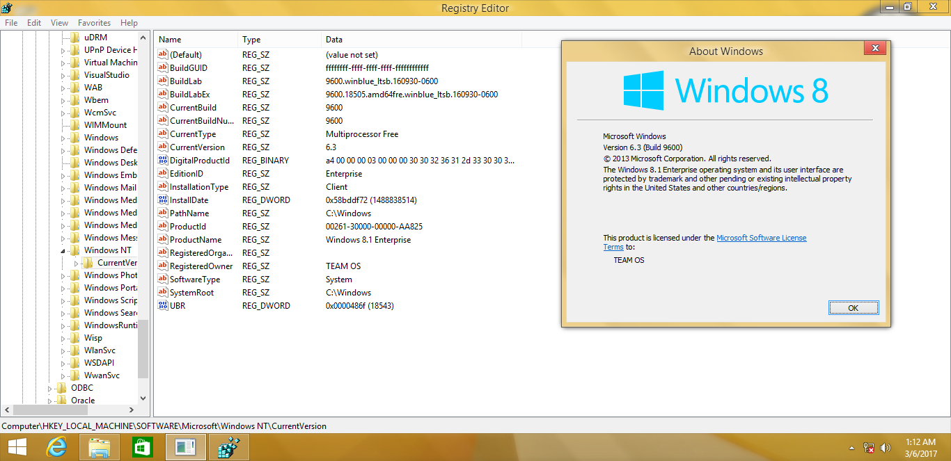Click the 'Multiprocessor Free' data value

[x=362, y=134]
